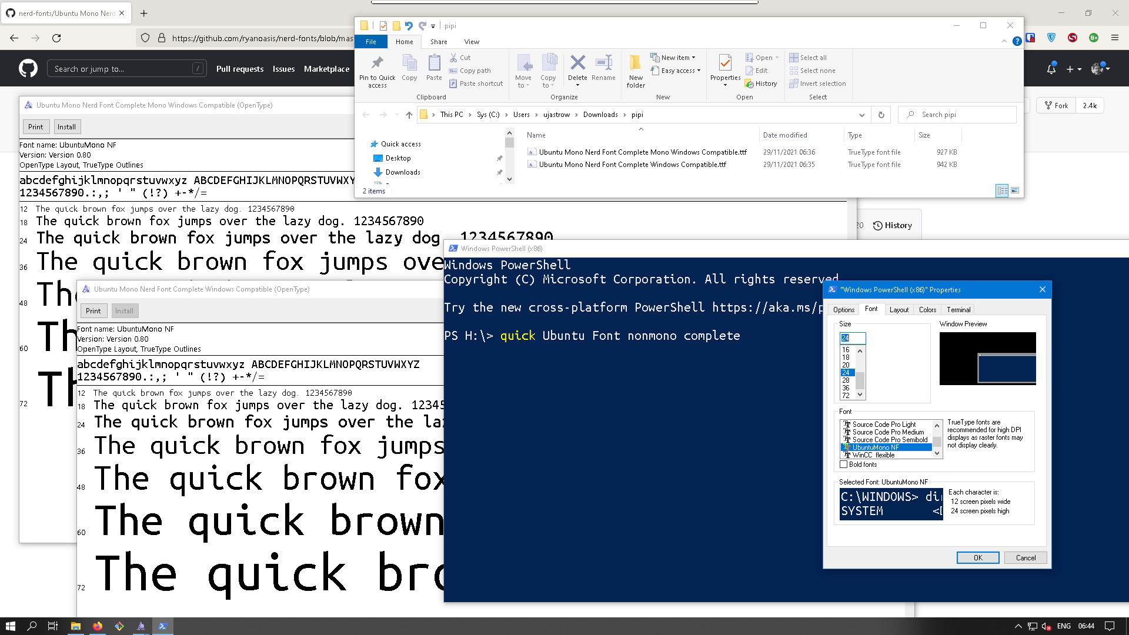
Task: Open GitHub notifications bell
Action: point(1051,69)
